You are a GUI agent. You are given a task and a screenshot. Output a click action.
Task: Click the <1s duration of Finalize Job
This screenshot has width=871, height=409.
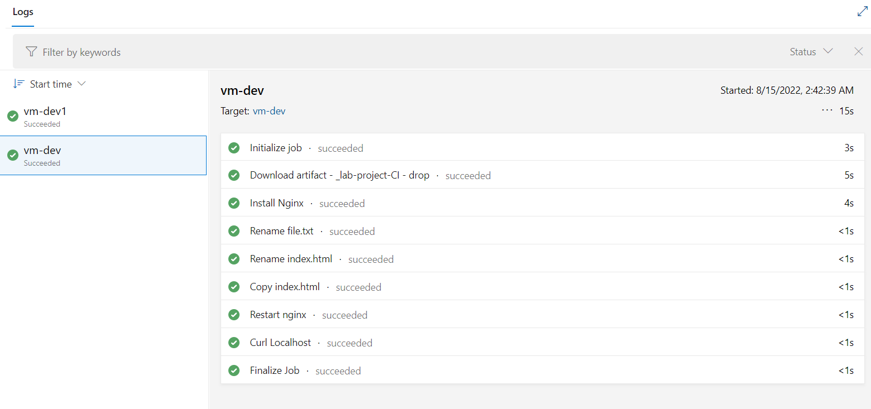846,370
